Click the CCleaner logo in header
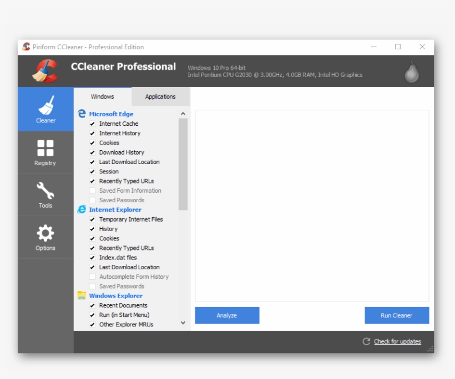Image resolution: width=455 pixels, height=379 pixels. (45, 71)
